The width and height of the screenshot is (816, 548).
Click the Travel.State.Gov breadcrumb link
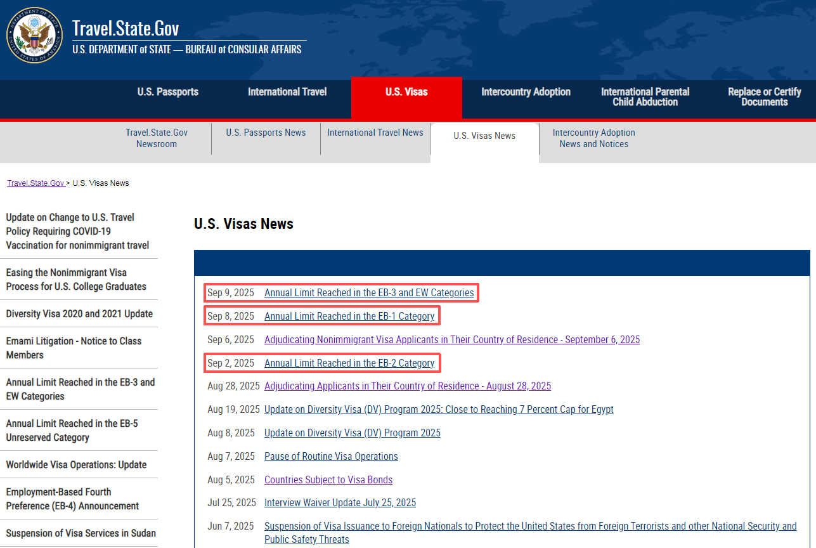click(36, 183)
